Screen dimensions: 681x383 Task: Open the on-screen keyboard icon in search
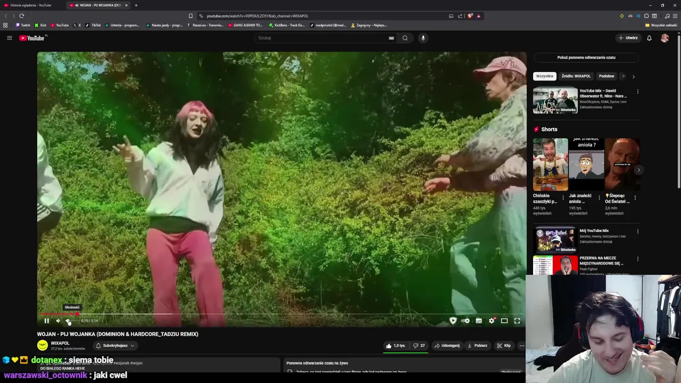coord(392,38)
